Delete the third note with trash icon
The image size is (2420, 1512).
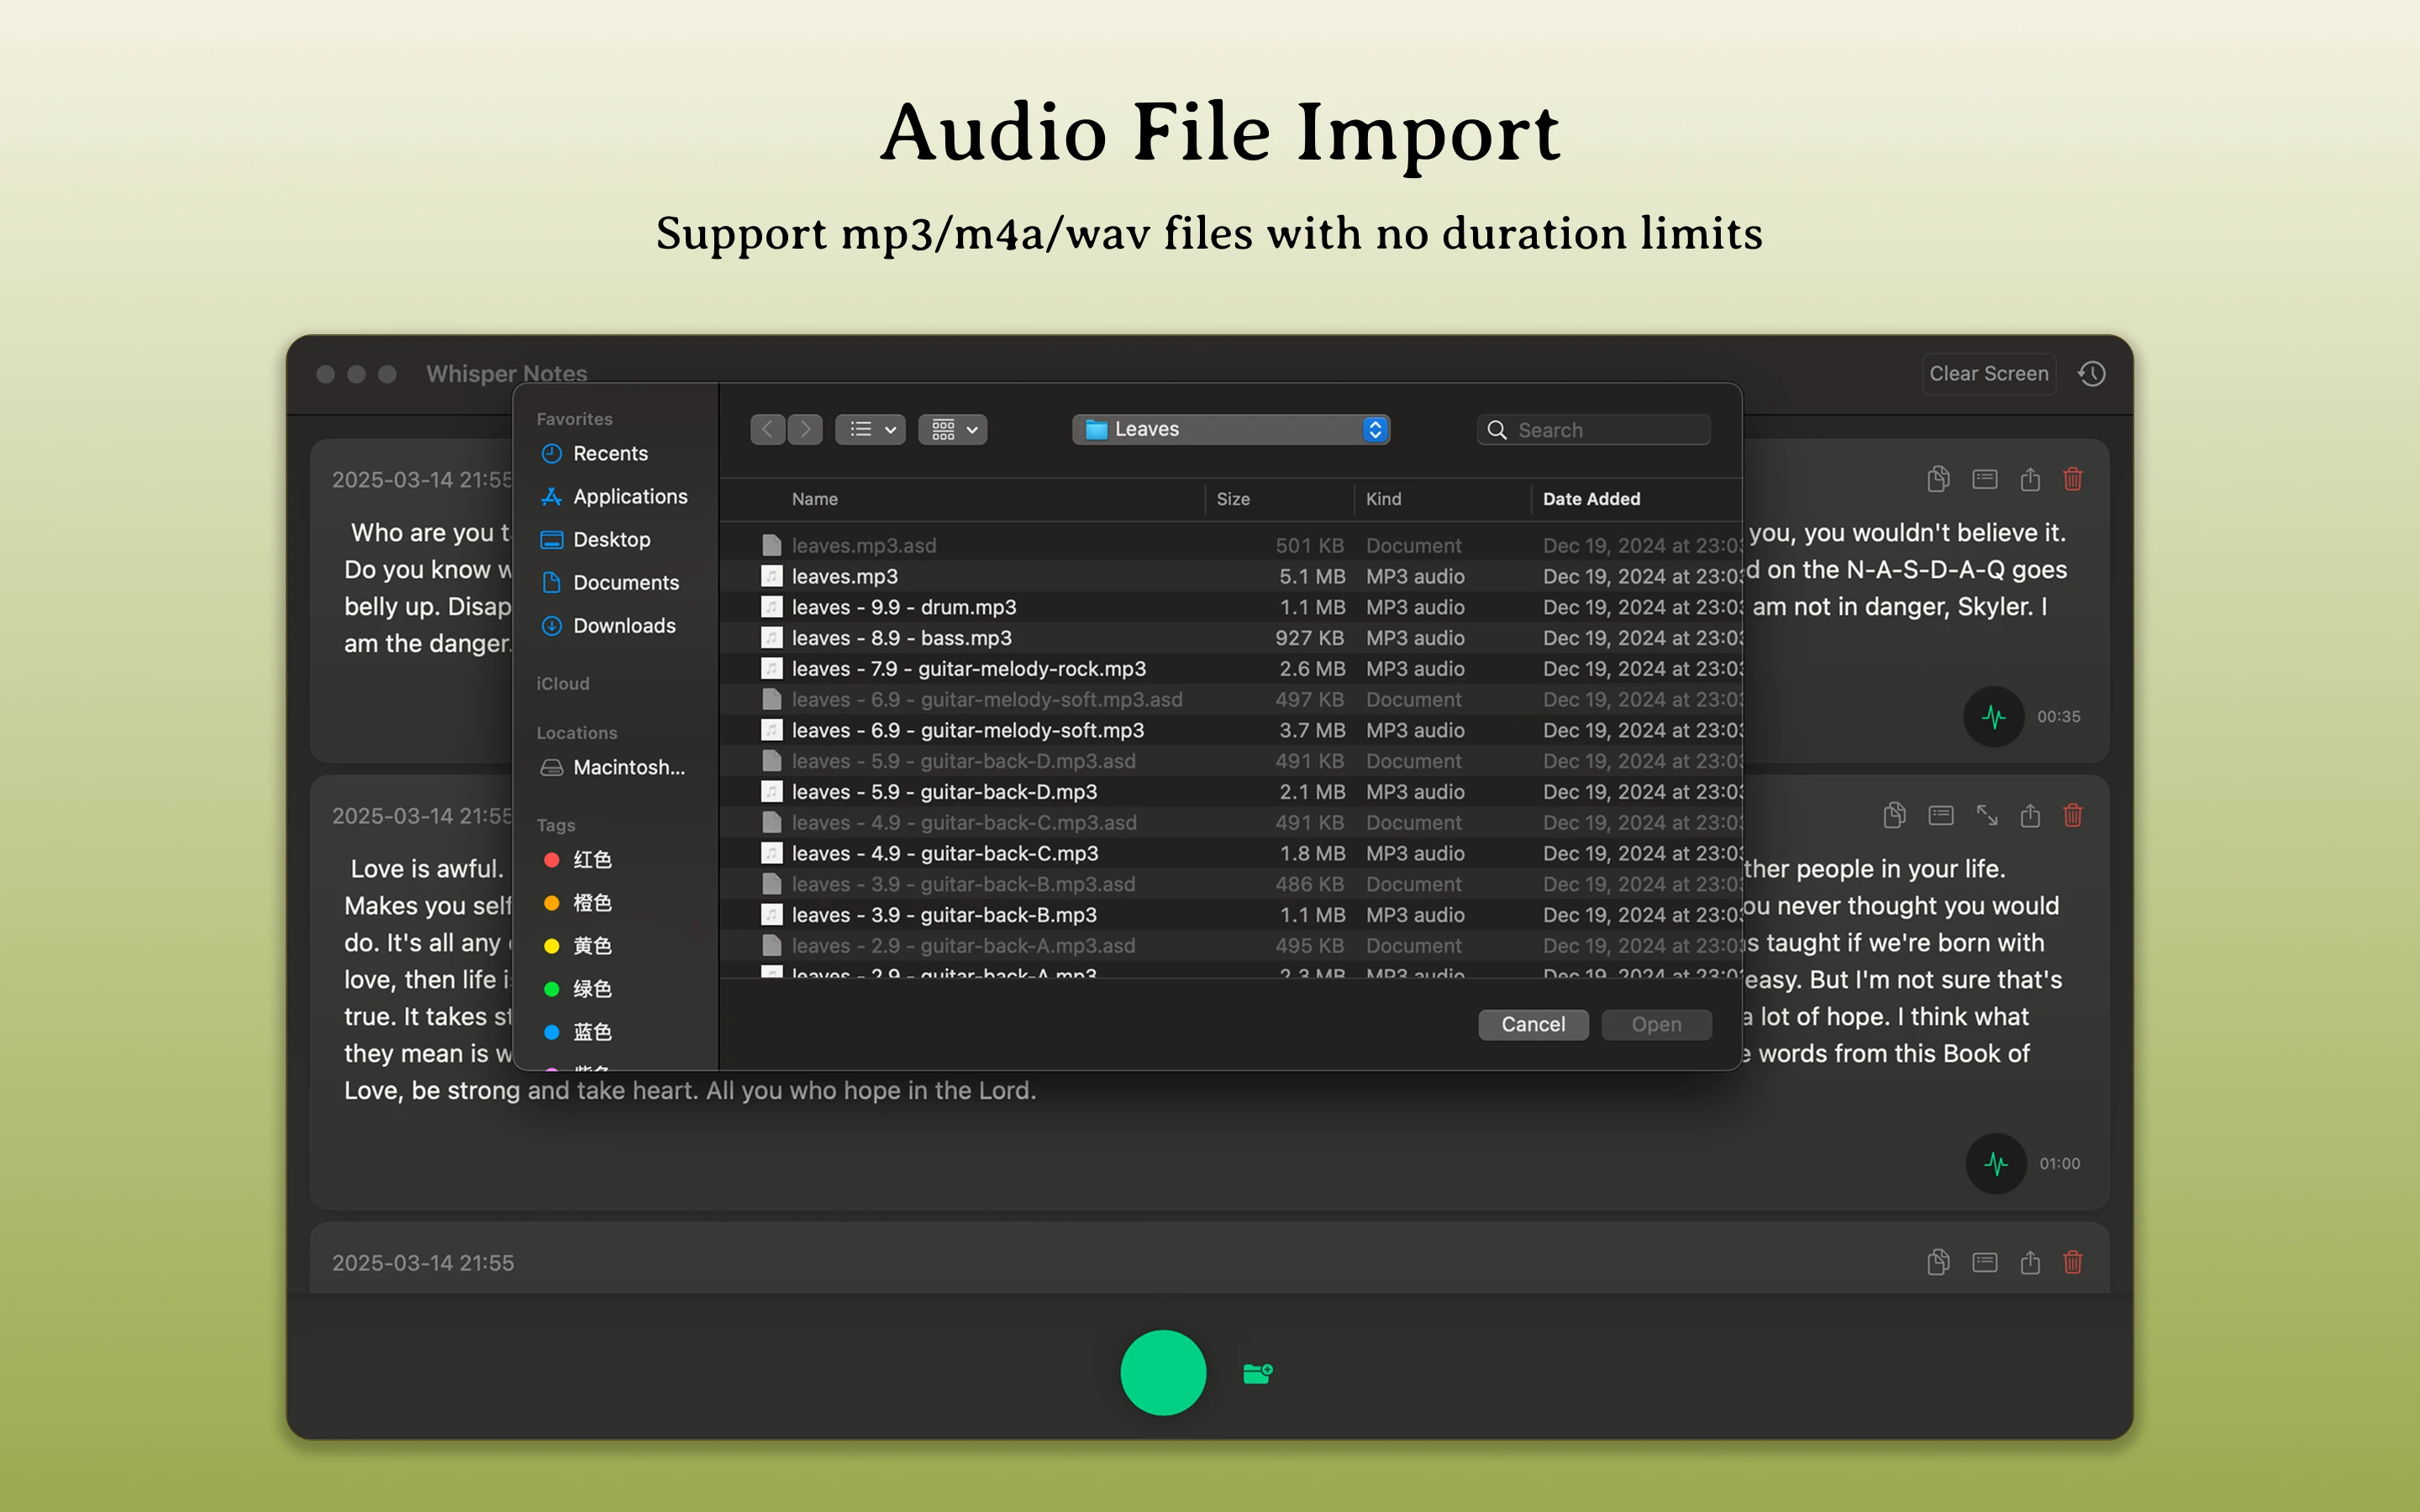click(x=2073, y=1262)
